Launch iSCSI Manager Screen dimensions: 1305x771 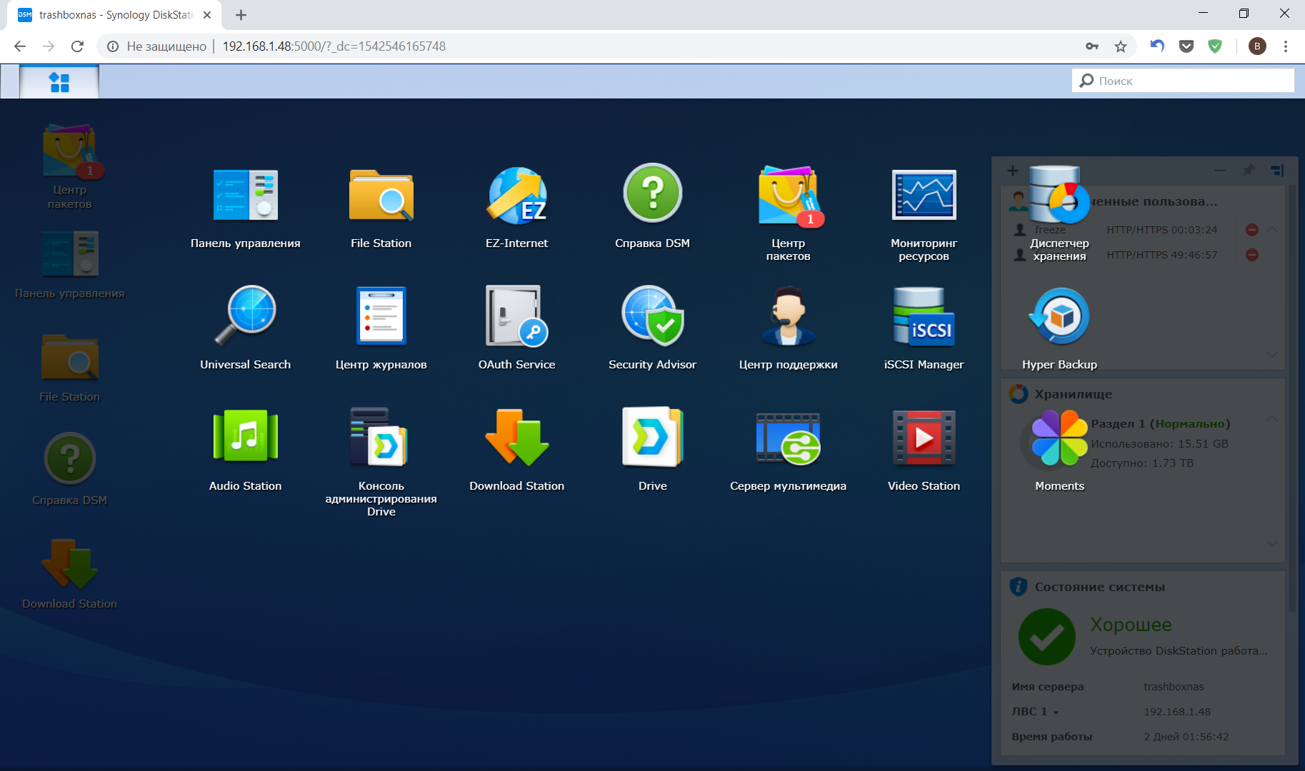pos(924,328)
